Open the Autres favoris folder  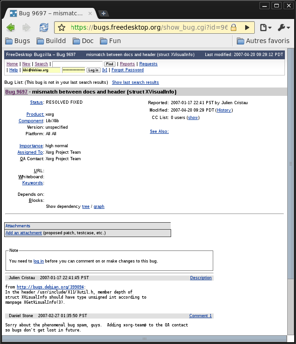pyautogui.click(x=263, y=41)
